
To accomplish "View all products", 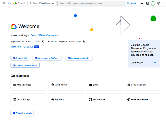I will (22, 113).
